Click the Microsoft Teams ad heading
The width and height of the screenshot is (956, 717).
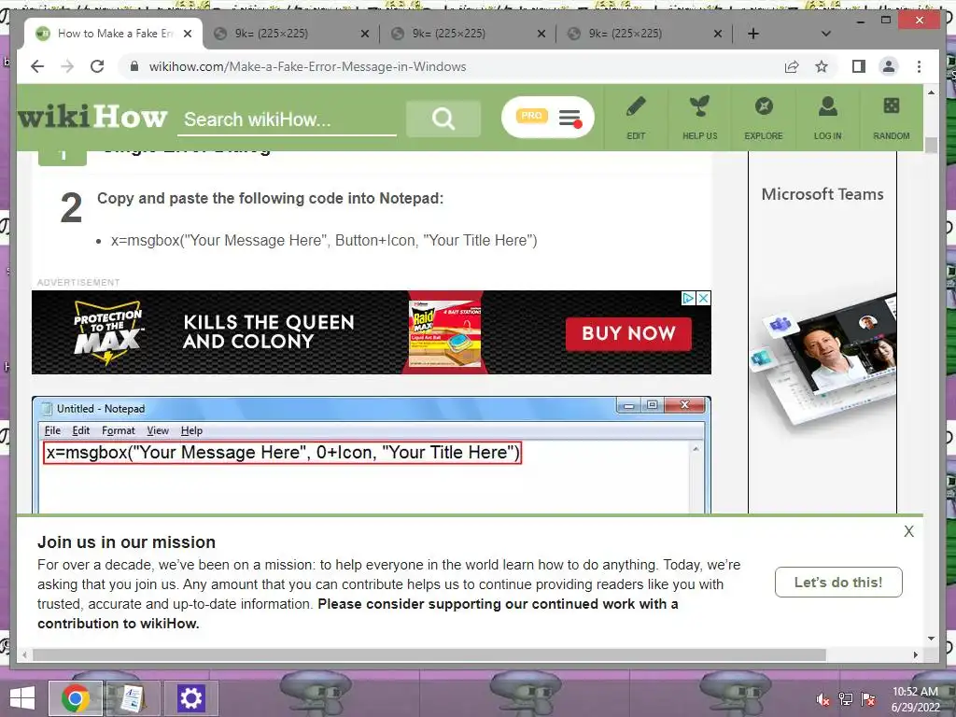[822, 194]
